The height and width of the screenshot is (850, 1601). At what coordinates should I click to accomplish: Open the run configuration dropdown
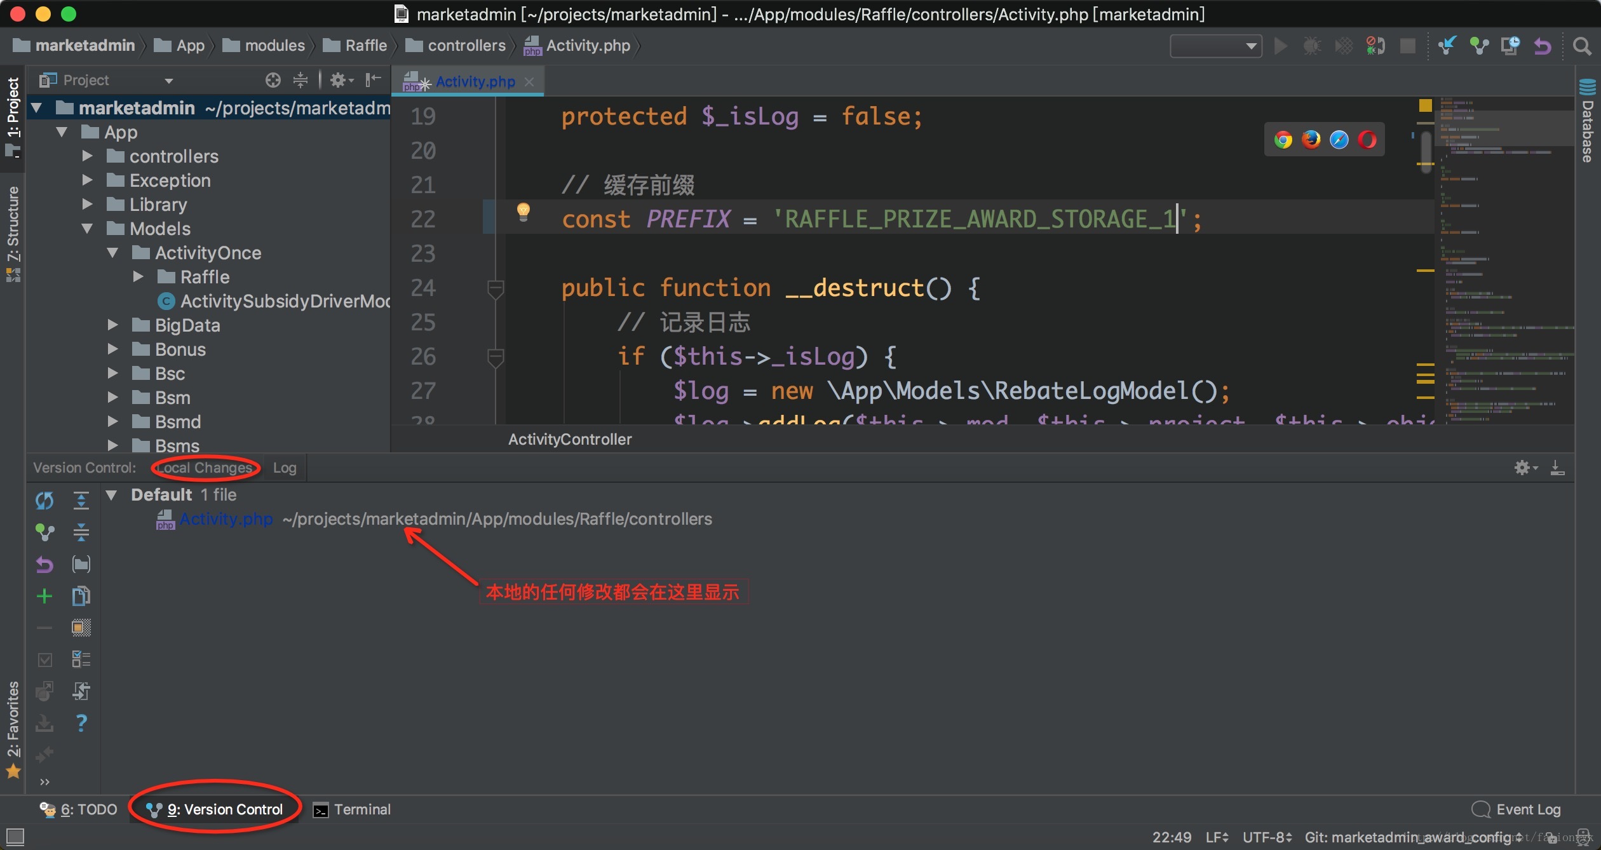[x=1215, y=46]
